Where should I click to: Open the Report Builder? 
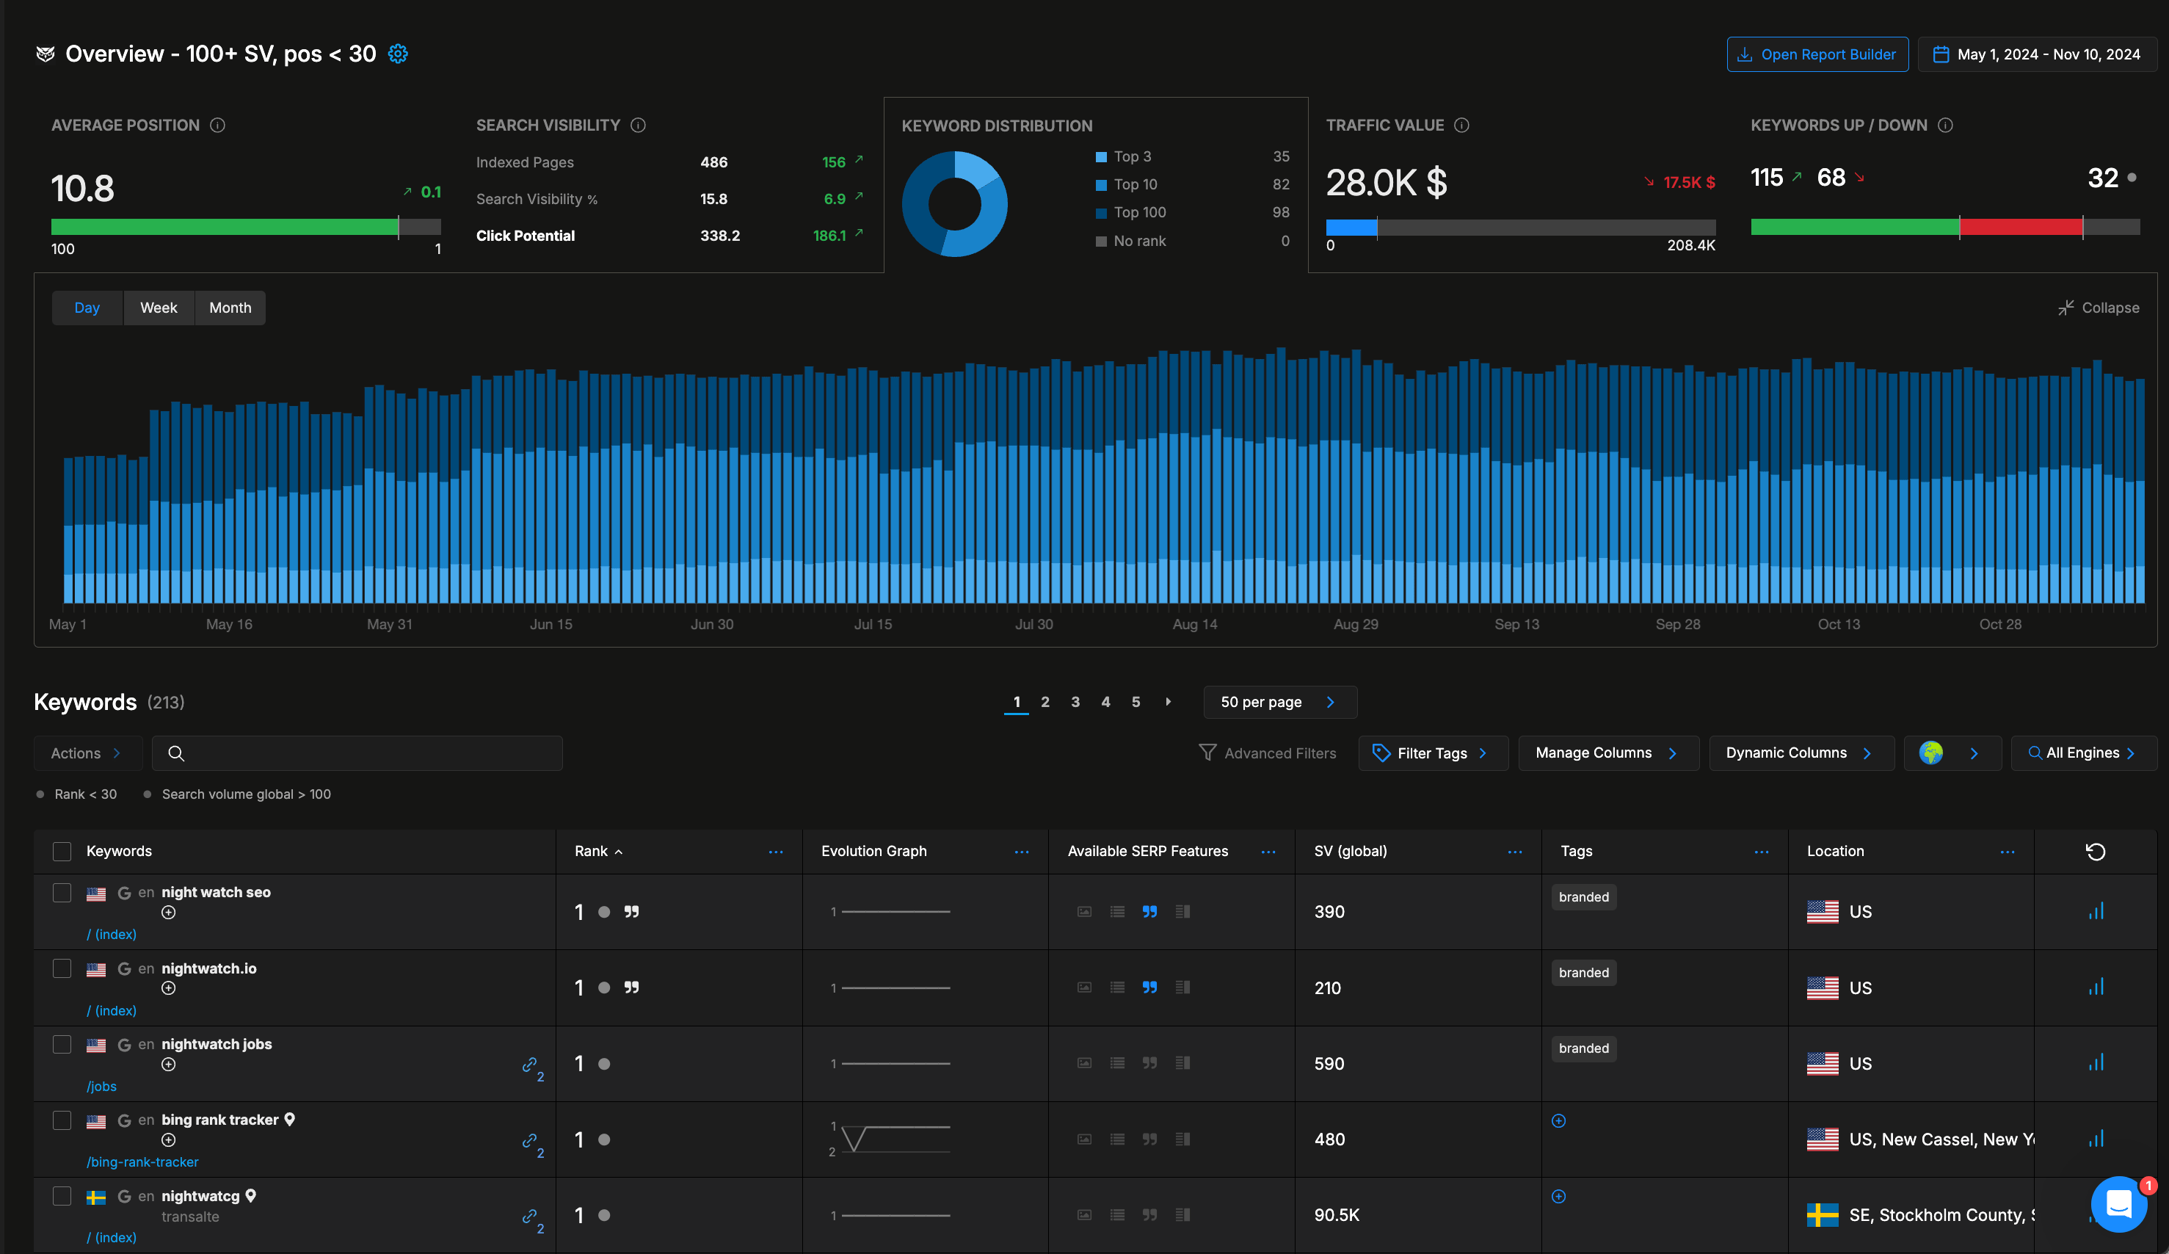tap(1817, 54)
